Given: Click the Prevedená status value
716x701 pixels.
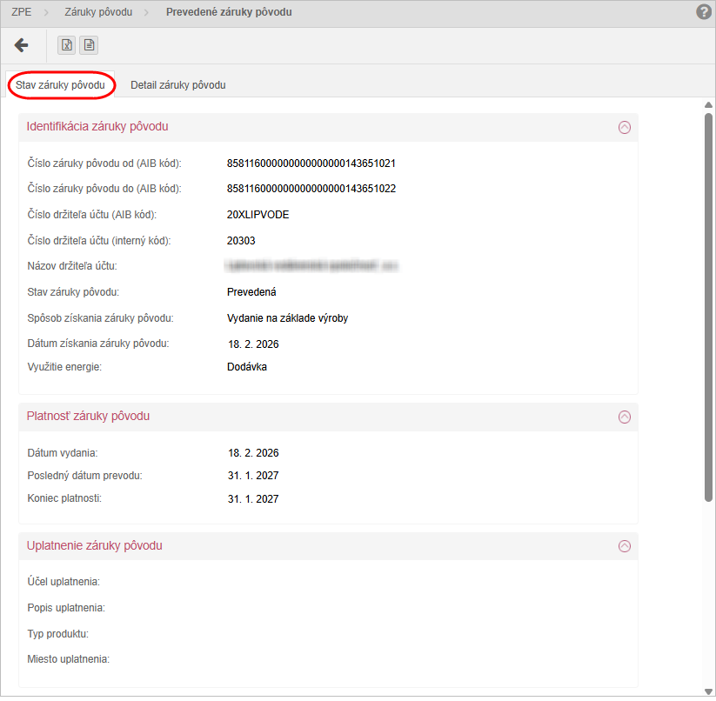Looking at the screenshot, I should click(251, 292).
